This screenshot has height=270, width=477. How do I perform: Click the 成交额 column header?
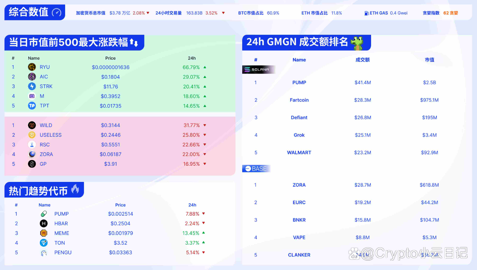[362, 60]
